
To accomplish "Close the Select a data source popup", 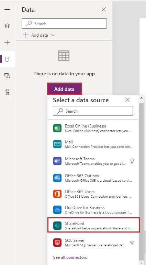I will (127, 100).
